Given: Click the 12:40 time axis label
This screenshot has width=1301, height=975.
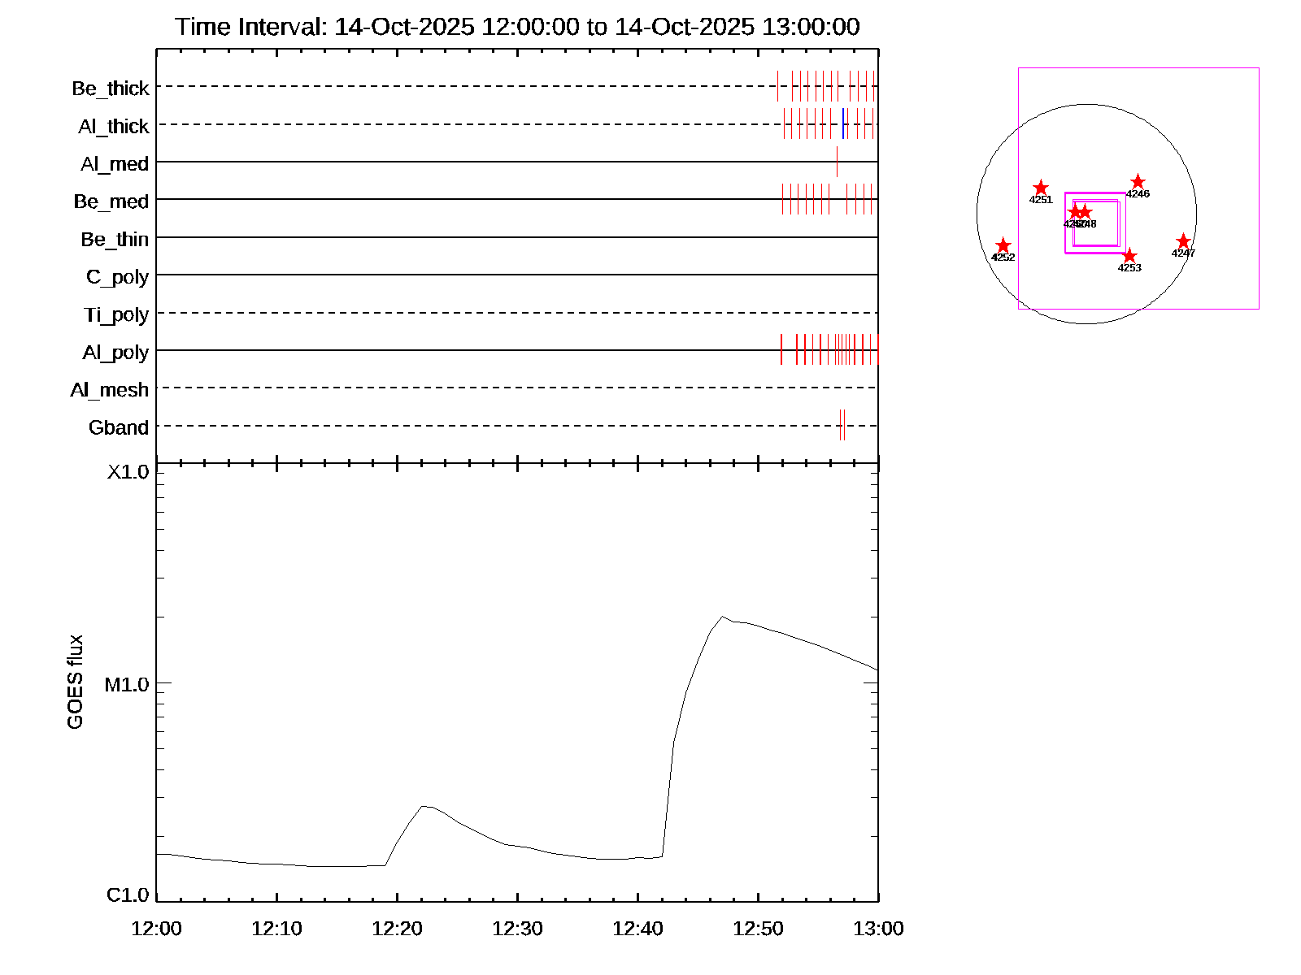Looking at the screenshot, I should [x=637, y=929].
